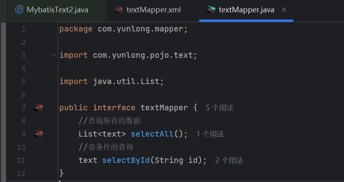Click the MyBatis bird icon on line 7
The image size is (344, 182).
39,108
